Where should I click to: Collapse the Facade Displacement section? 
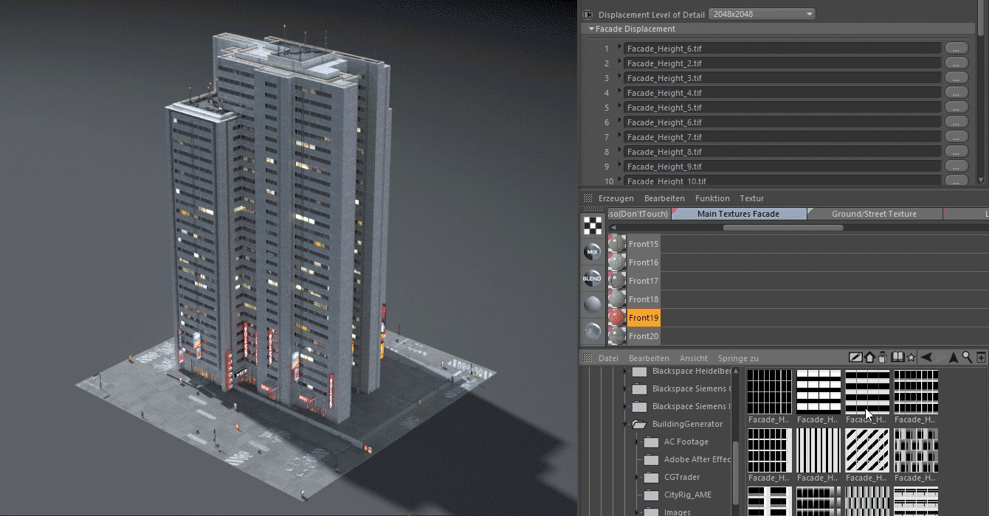[591, 29]
